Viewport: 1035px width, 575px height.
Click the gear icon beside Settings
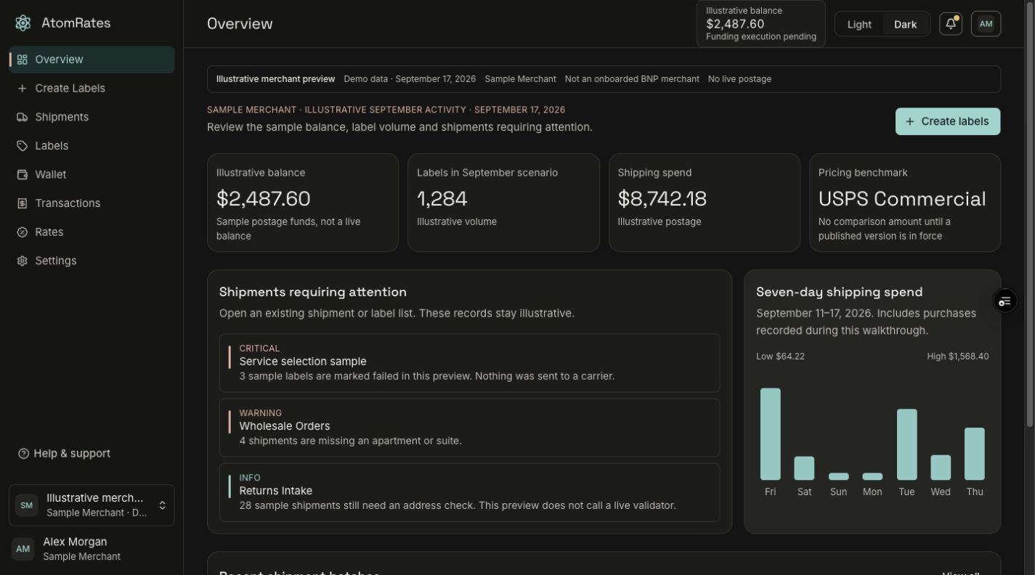click(x=23, y=261)
